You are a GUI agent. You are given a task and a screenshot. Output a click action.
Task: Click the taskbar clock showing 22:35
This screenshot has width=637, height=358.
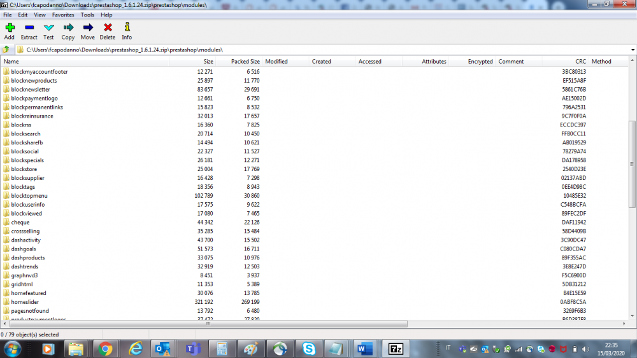point(611,345)
